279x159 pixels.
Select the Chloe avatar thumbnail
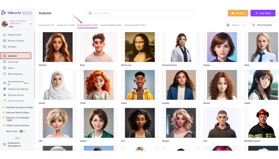(x=99, y=85)
